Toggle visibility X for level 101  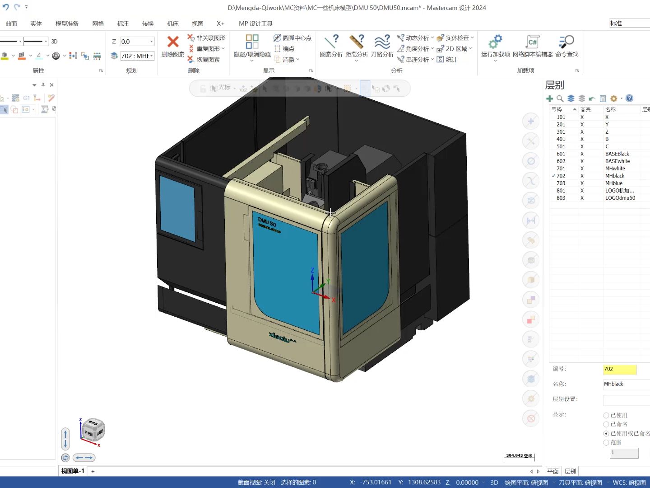(x=582, y=117)
